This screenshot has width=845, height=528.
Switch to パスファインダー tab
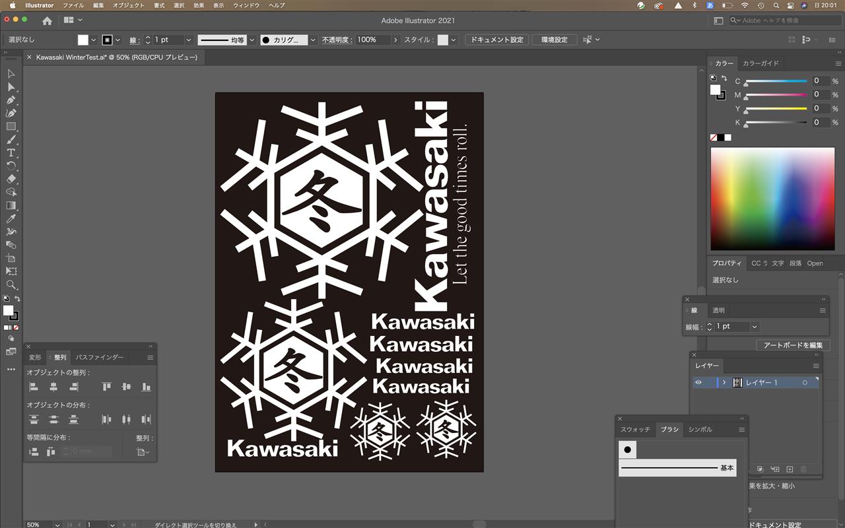click(x=100, y=358)
